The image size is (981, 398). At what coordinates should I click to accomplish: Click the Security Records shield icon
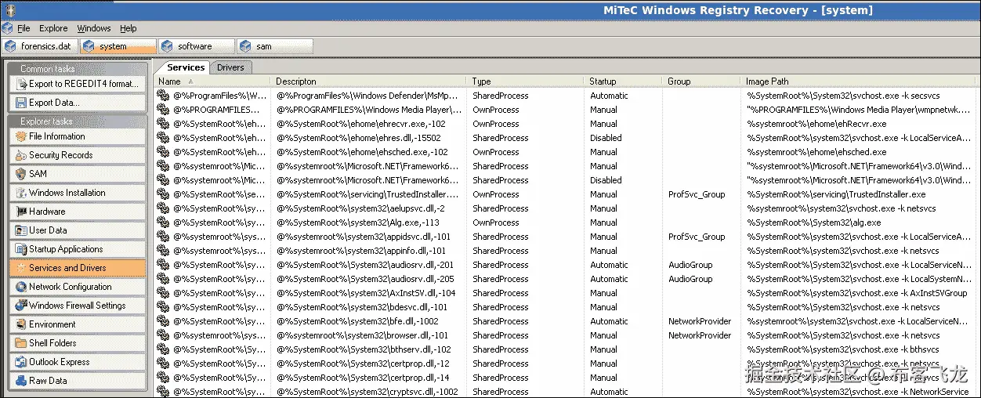click(20, 155)
